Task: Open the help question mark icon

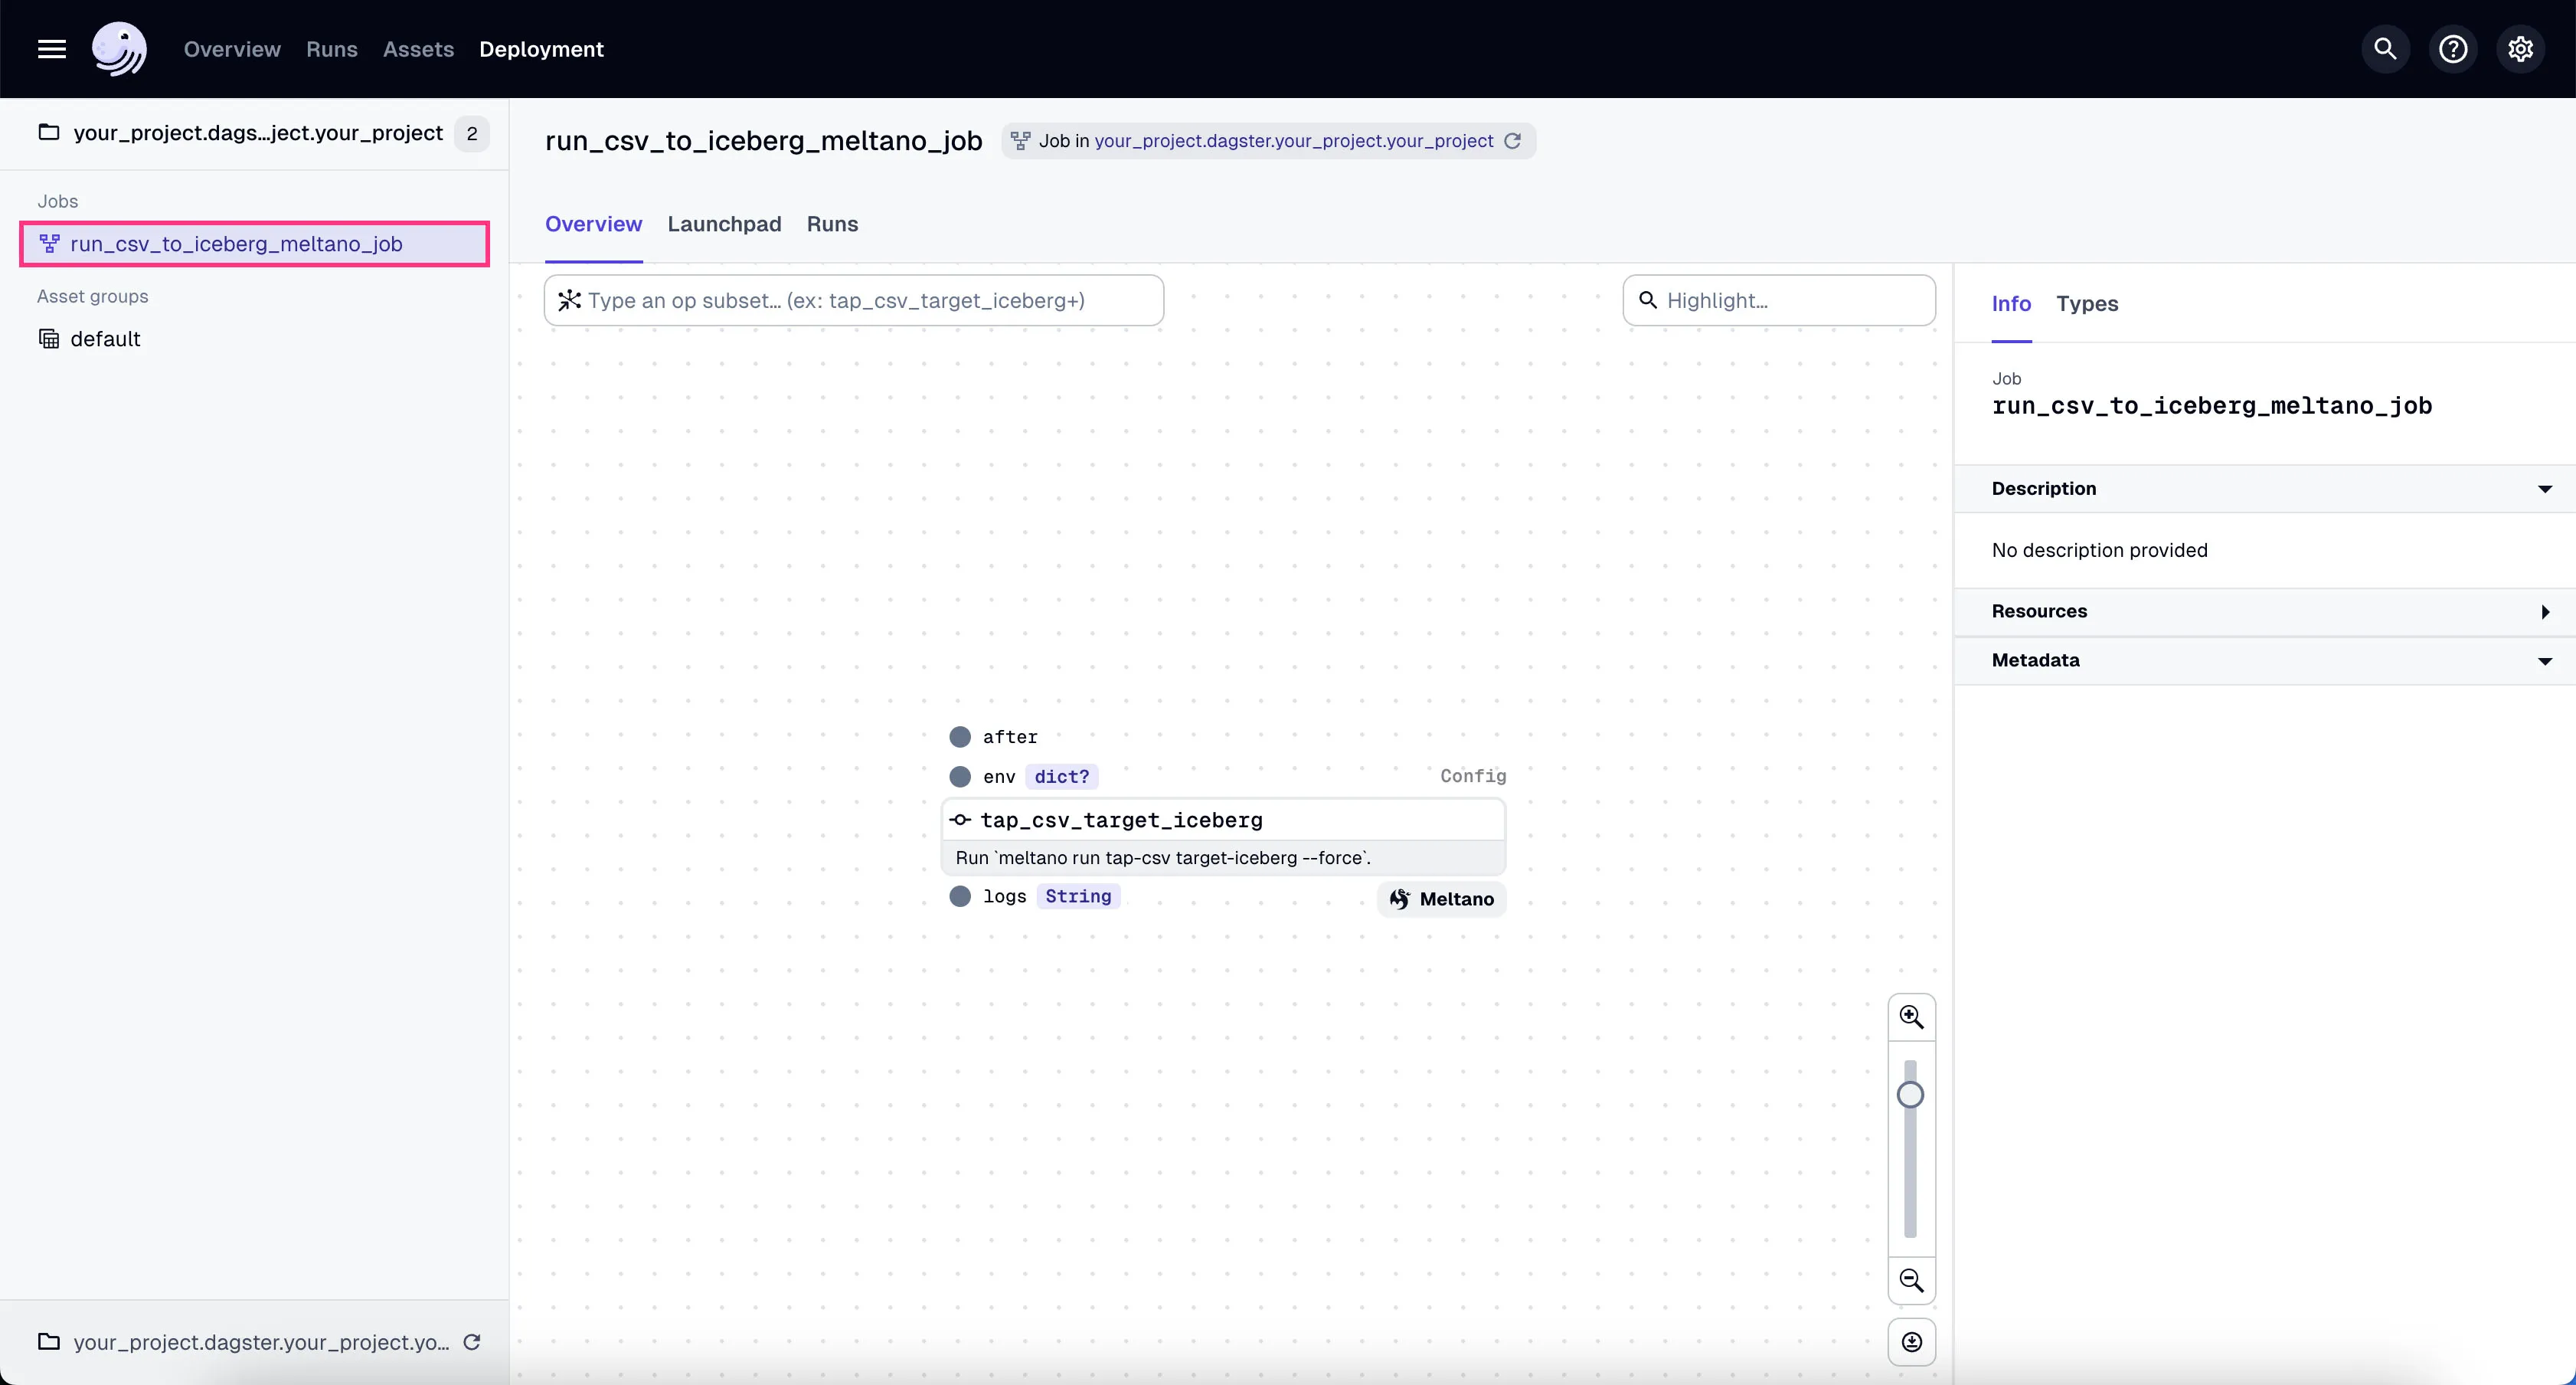Action: 2453,49
